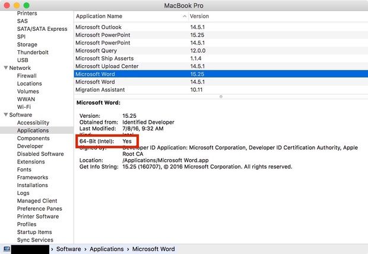The width and height of the screenshot is (368, 254).
Task: Open Accessibility under Software
Action: [x=33, y=123]
